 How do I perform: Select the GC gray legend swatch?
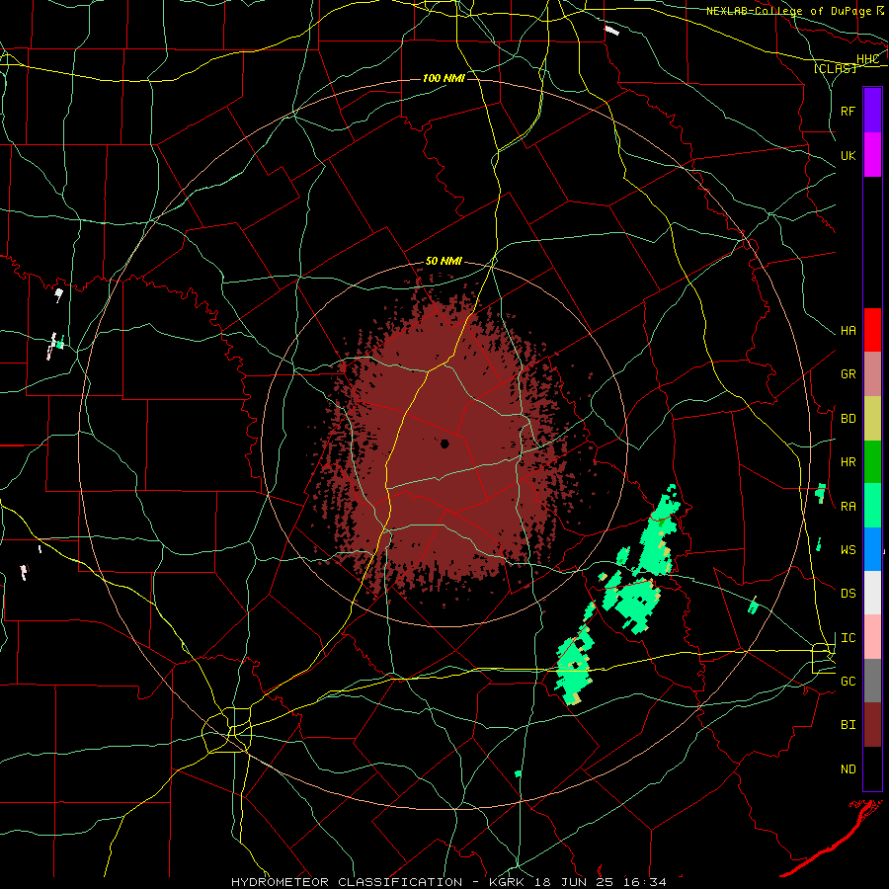click(872, 681)
